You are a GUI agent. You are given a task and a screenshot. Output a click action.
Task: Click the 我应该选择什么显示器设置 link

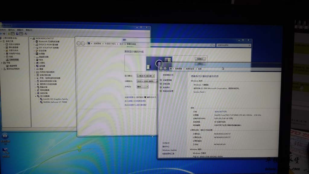pos(135,105)
